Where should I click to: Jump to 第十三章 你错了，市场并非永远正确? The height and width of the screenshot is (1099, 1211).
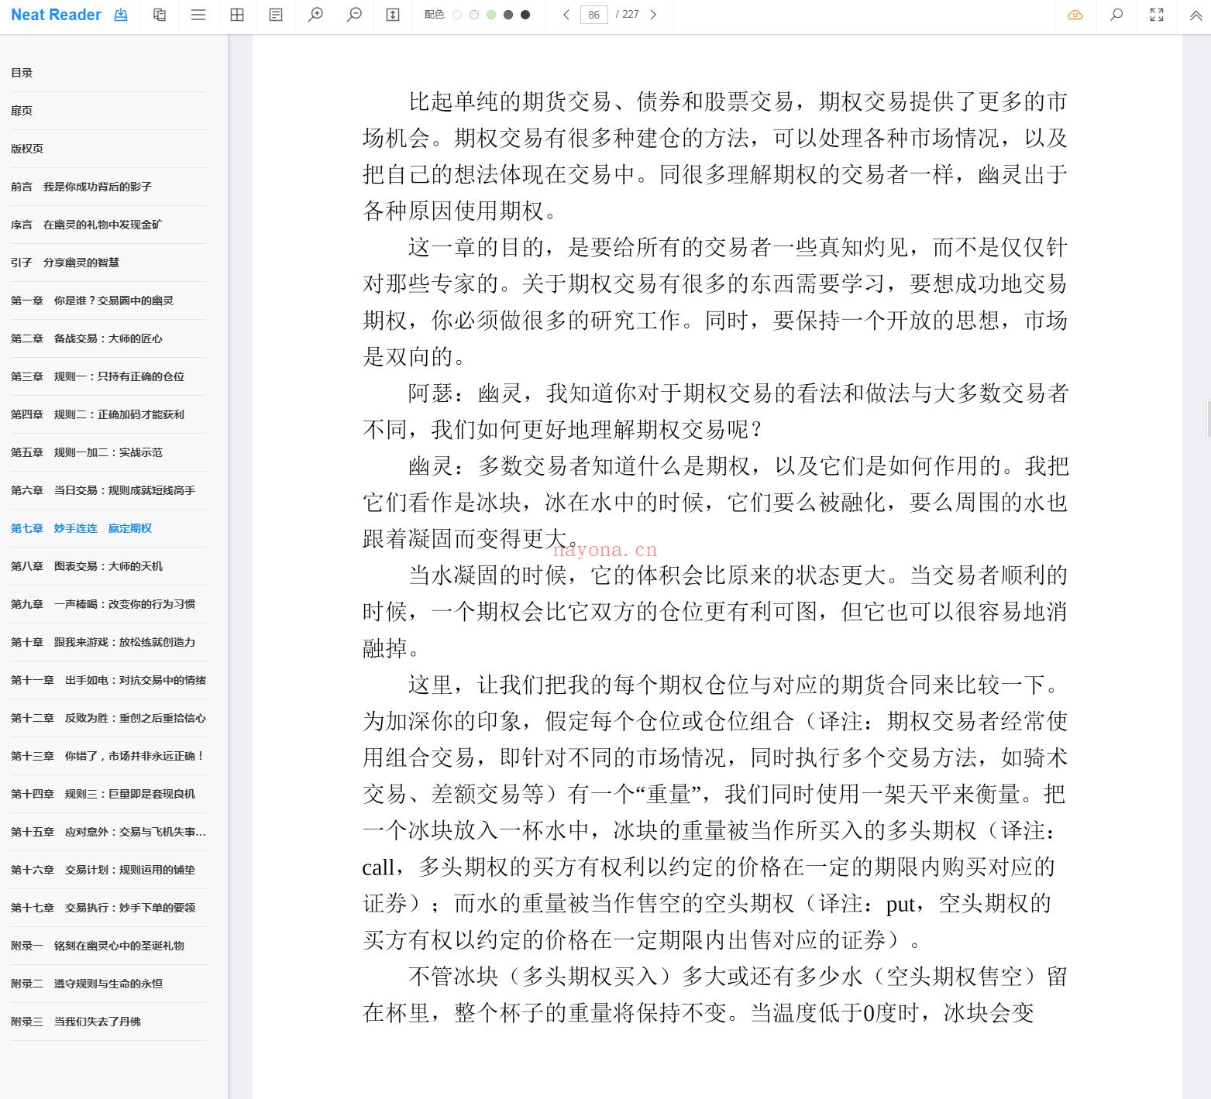point(108,756)
